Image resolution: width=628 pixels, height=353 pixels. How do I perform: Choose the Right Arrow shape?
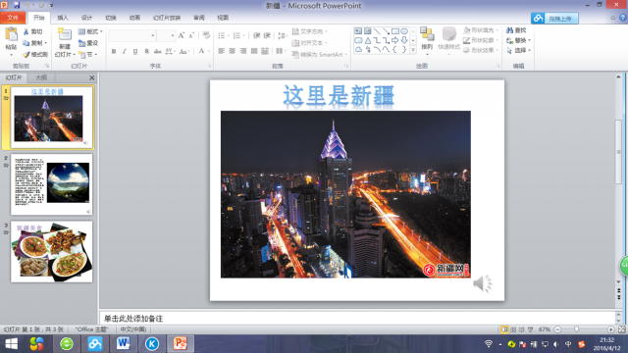394,40
